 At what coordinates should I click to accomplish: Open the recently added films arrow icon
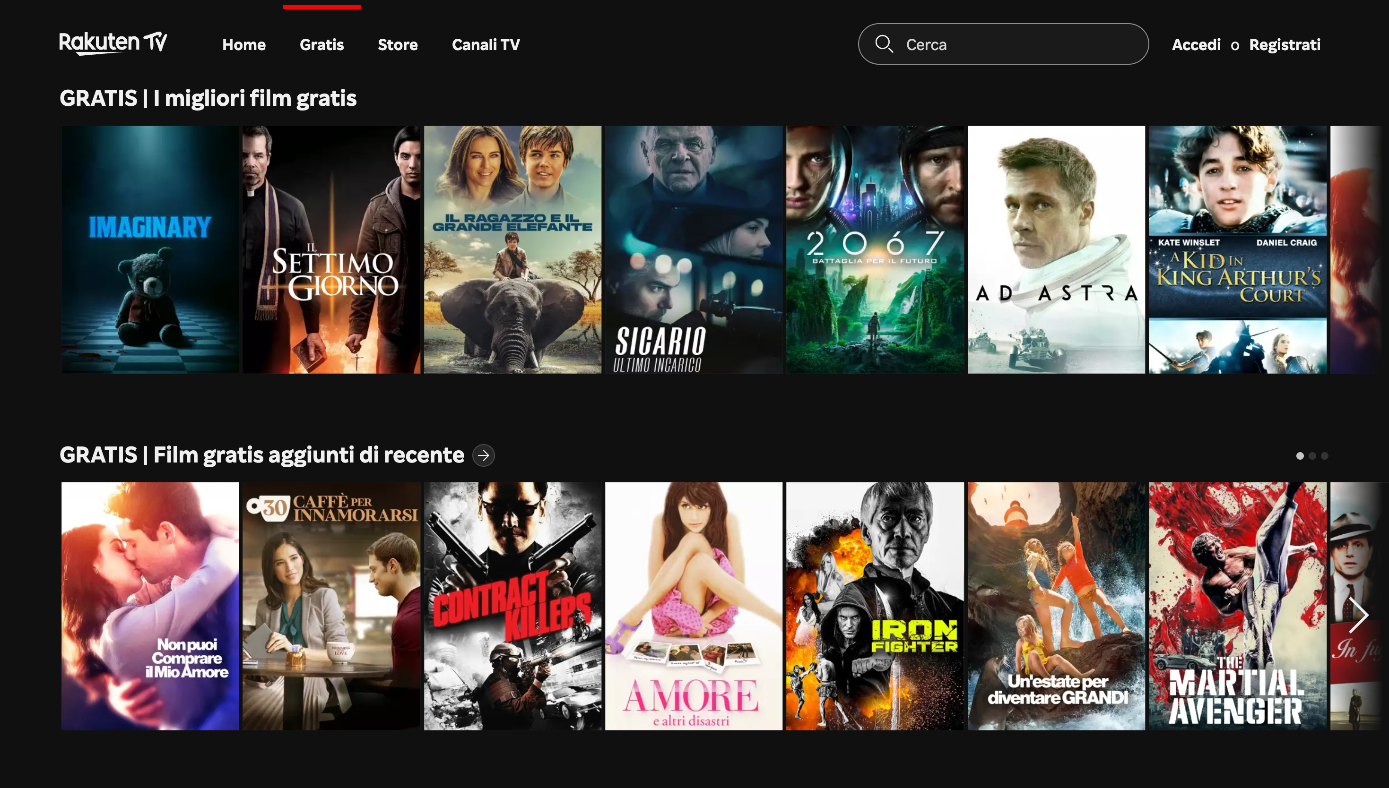click(483, 455)
